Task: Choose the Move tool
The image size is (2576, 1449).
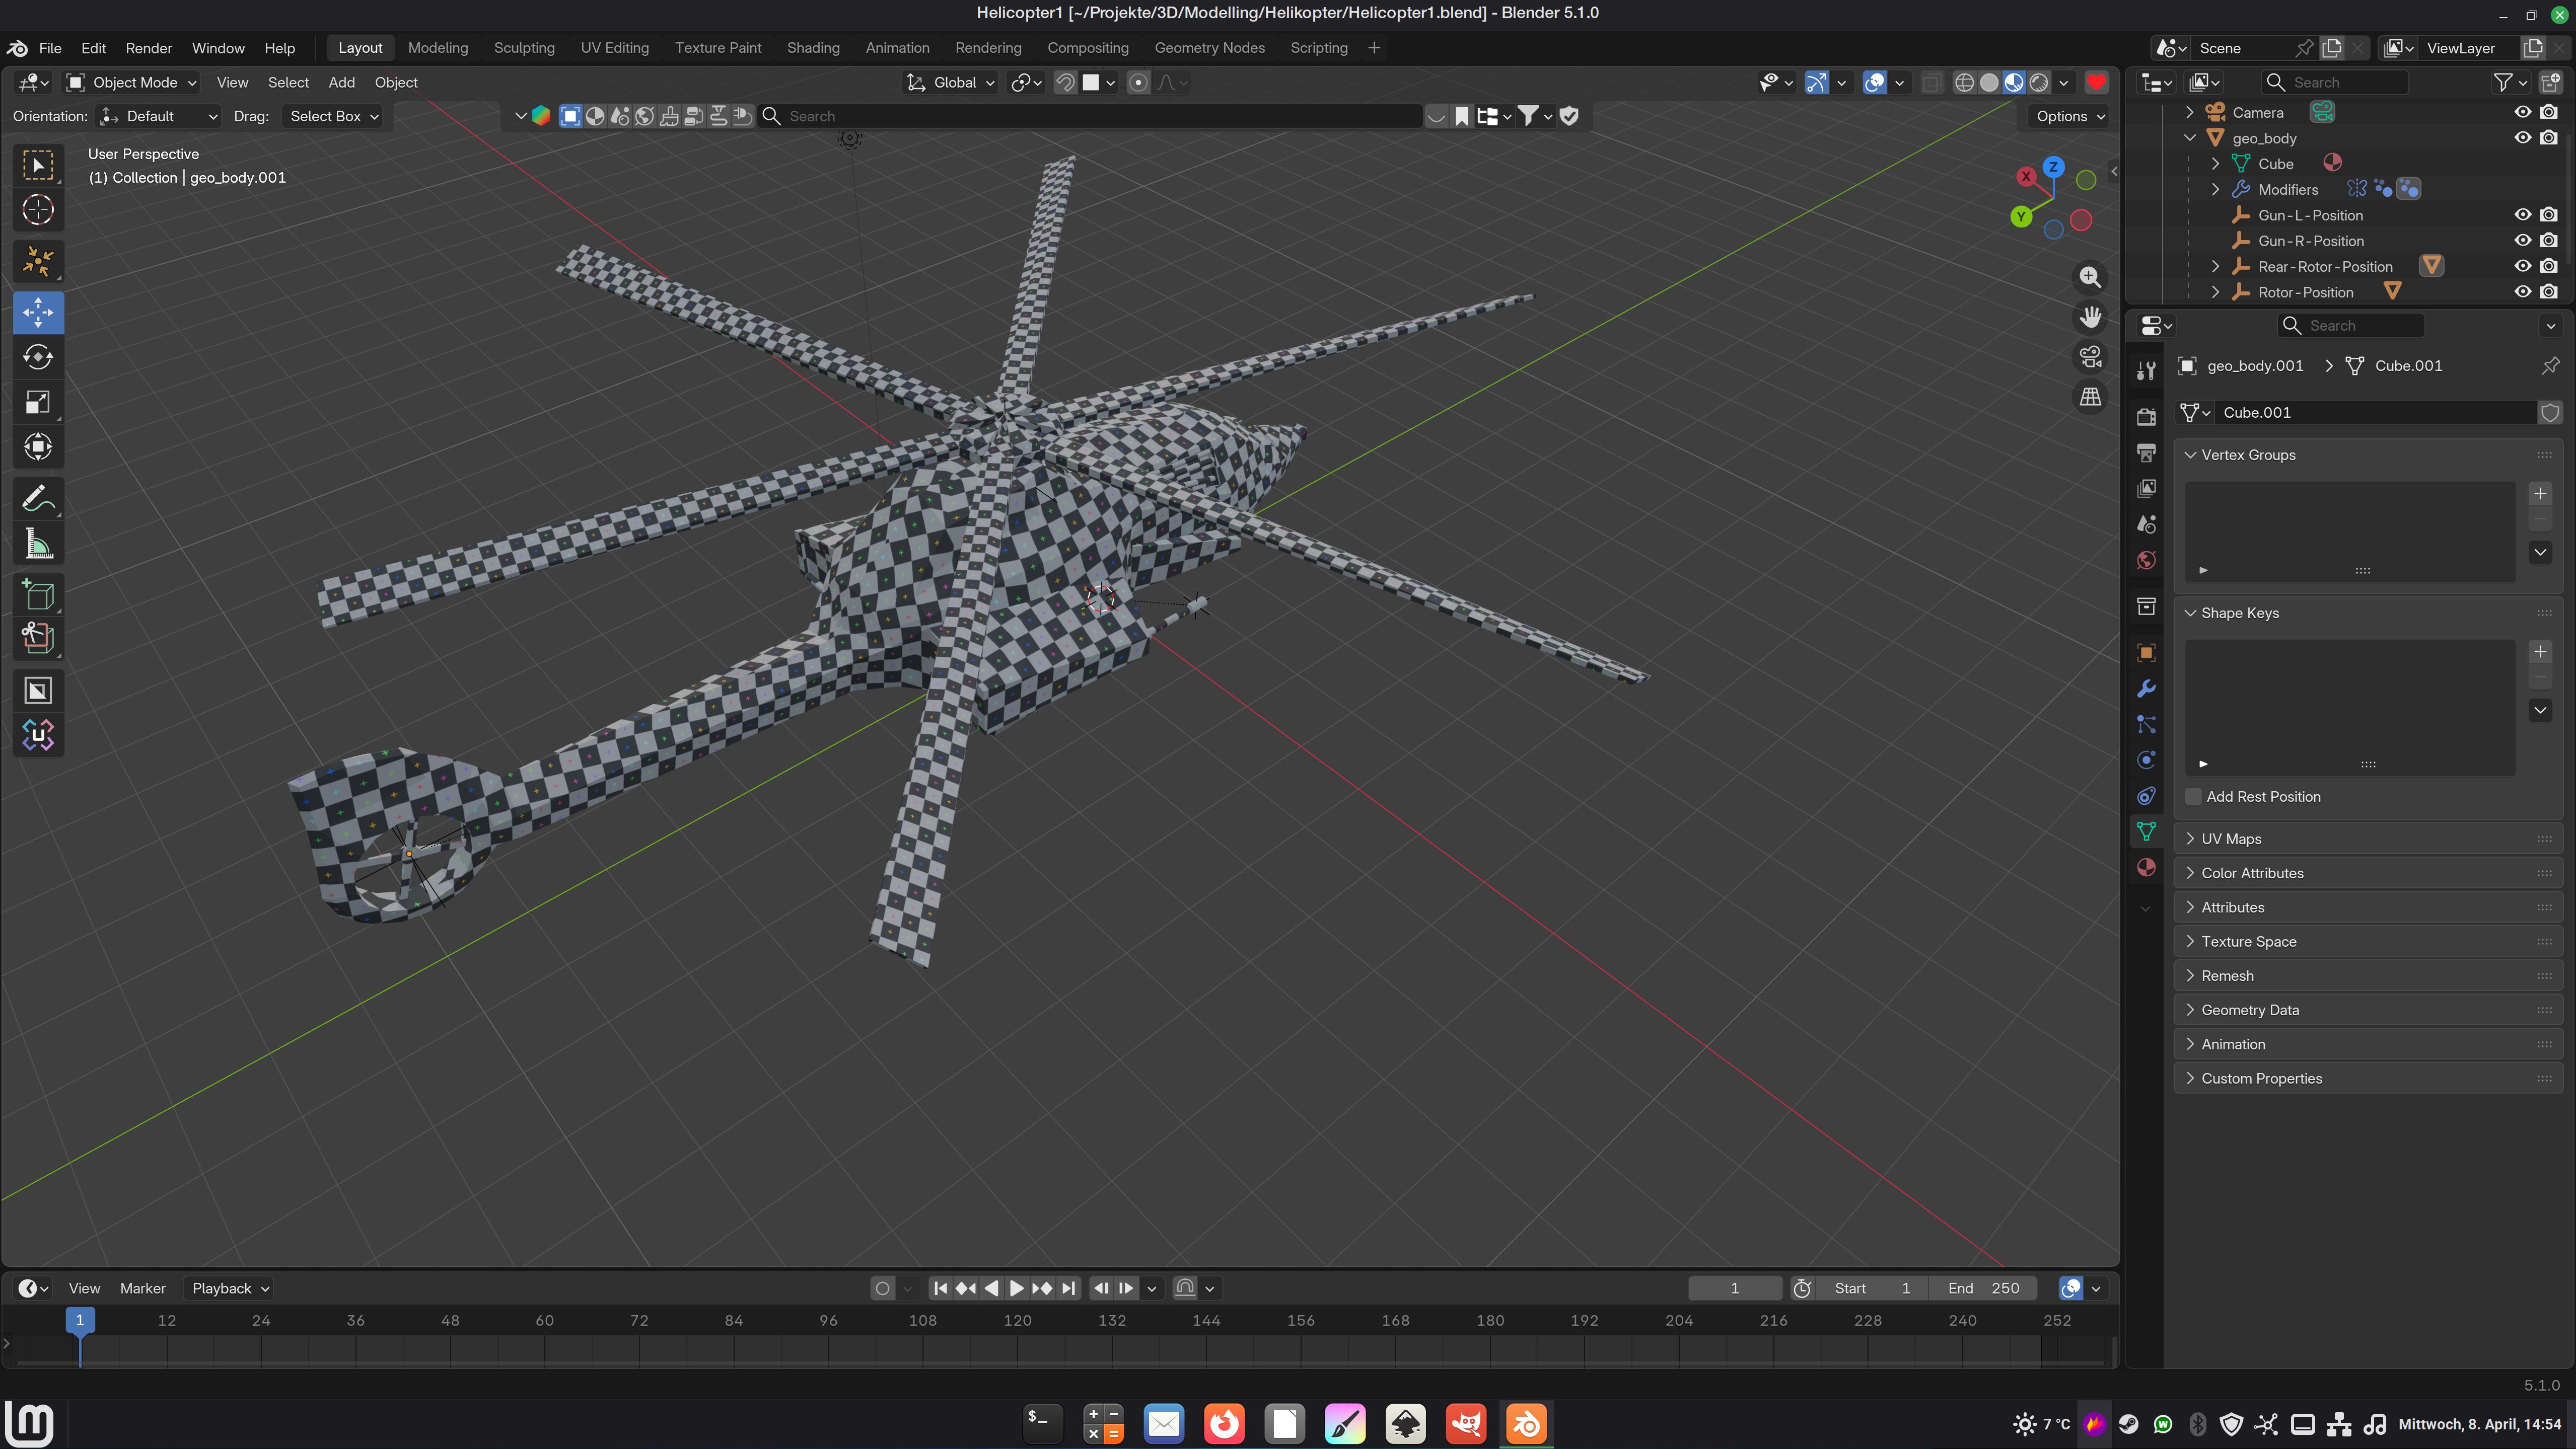Action: (x=38, y=313)
